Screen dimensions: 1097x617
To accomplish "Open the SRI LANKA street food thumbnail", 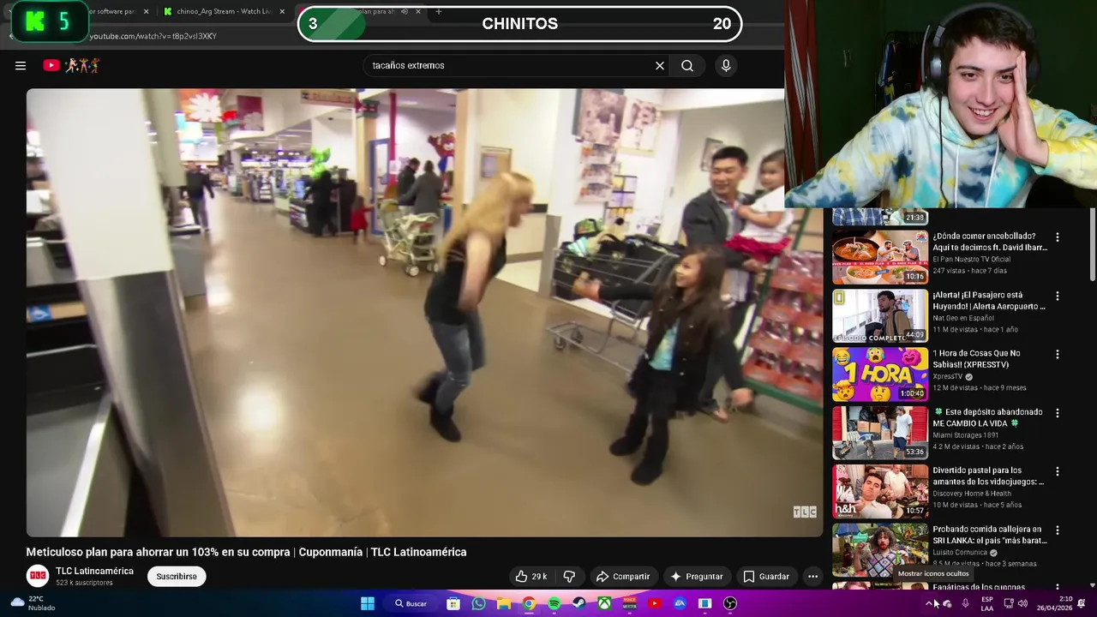I will pos(880,549).
